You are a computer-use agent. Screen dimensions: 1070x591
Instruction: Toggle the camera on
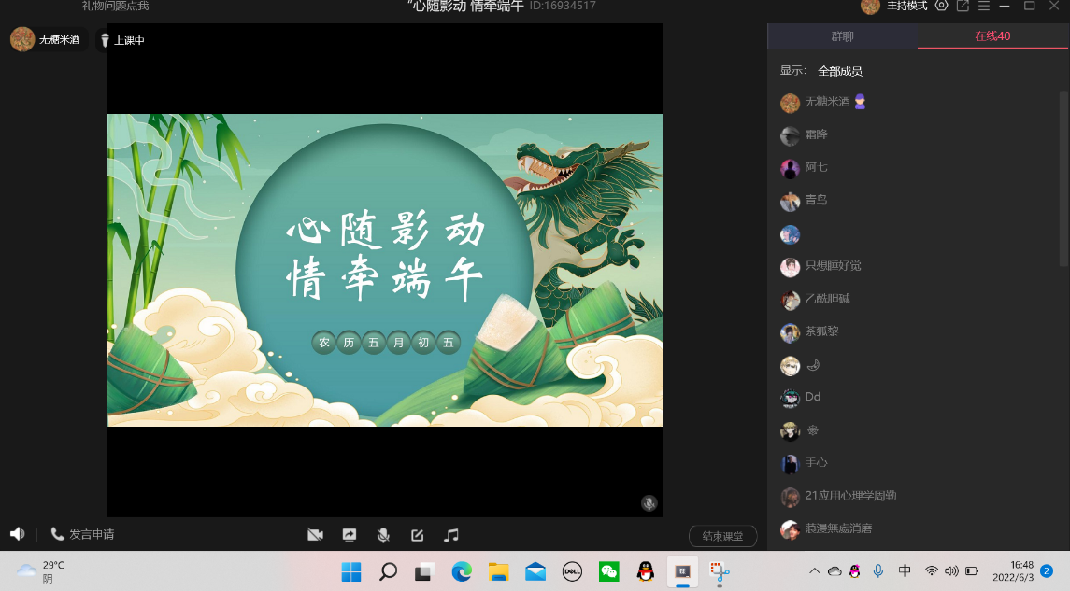coord(315,535)
